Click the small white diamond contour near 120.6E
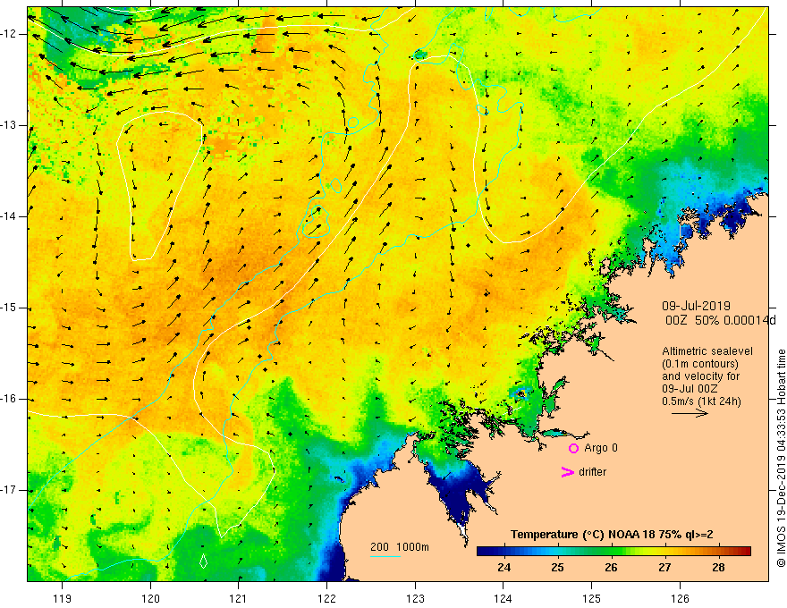The width and height of the screenshot is (787, 608). click(x=203, y=561)
